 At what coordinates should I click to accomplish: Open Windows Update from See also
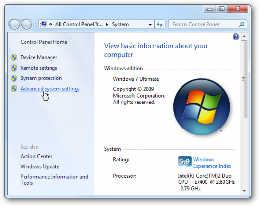pyautogui.click(x=40, y=167)
